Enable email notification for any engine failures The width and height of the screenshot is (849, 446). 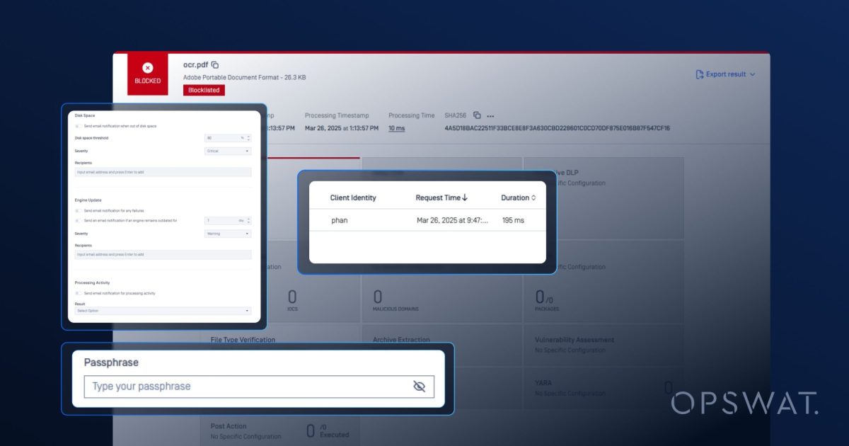point(77,210)
